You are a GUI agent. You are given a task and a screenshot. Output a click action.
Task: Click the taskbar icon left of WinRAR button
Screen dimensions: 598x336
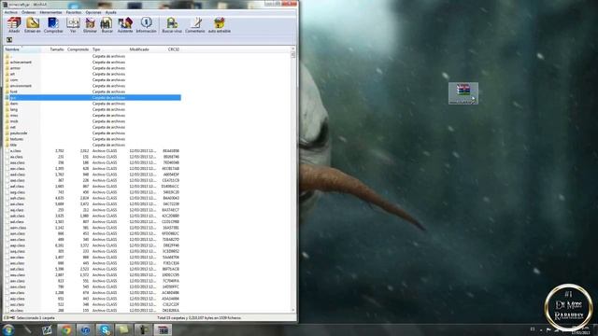143,329
